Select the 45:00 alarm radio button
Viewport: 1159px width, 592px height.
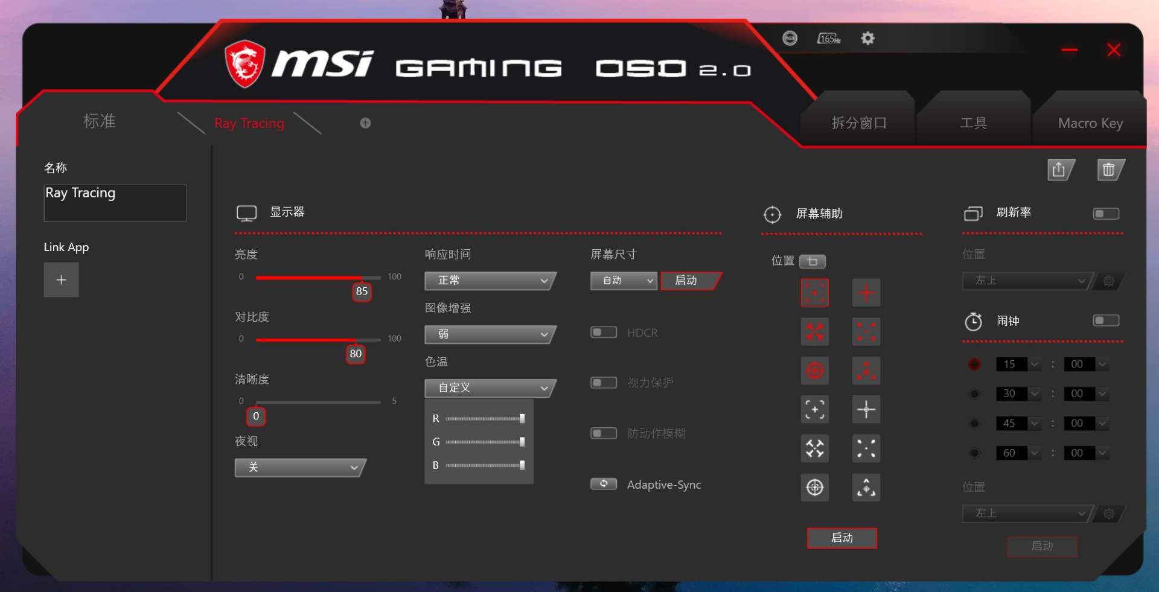click(974, 424)
